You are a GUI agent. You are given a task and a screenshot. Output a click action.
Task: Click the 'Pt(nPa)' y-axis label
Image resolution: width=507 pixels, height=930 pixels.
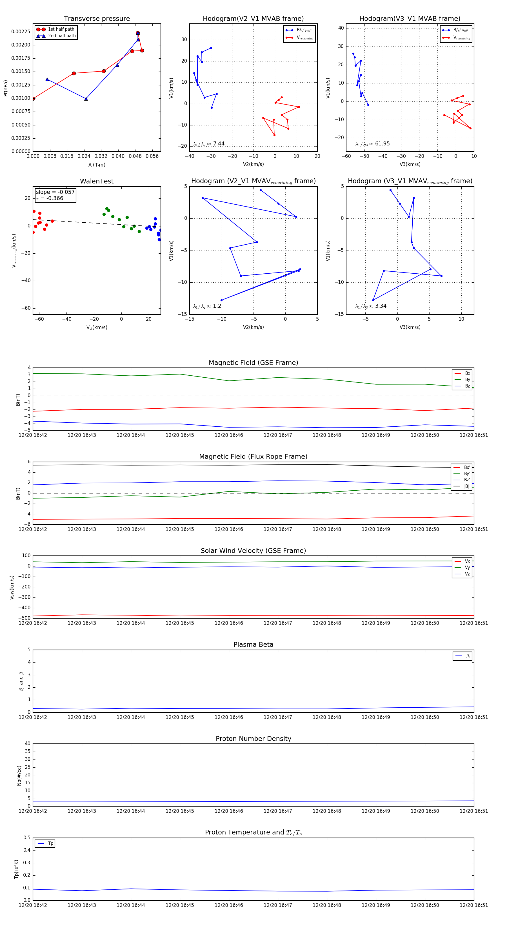pos(5,88)
